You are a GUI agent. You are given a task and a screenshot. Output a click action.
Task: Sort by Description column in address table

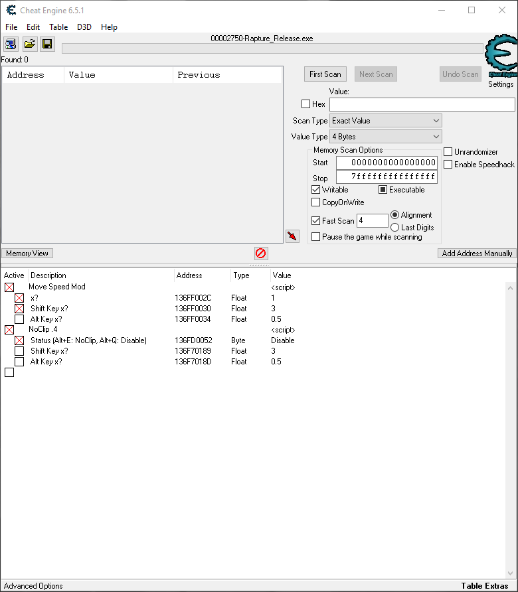pyautogui.click(x=101, y=275)
